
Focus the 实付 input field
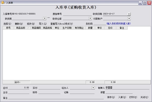[49, 88]
